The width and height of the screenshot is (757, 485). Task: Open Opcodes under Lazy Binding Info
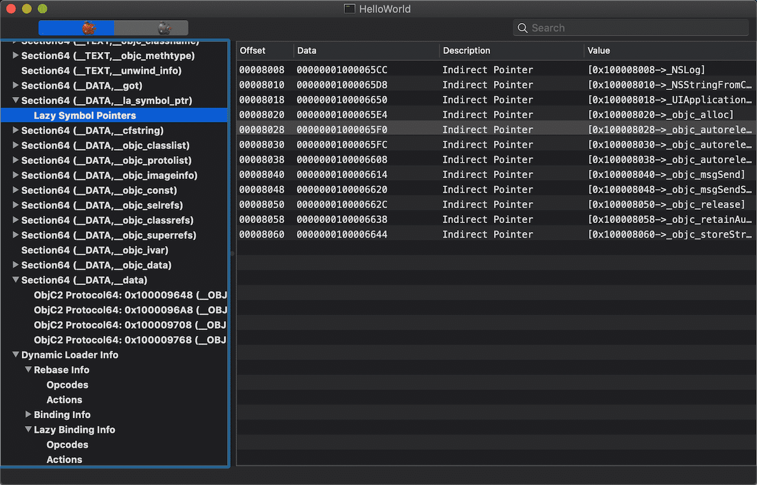(x=67, y=445)
